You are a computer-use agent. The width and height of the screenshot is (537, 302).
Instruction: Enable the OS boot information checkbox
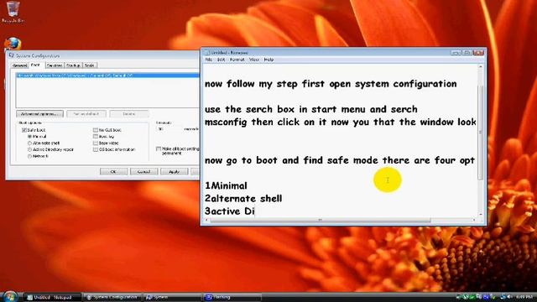coord(95,149)
